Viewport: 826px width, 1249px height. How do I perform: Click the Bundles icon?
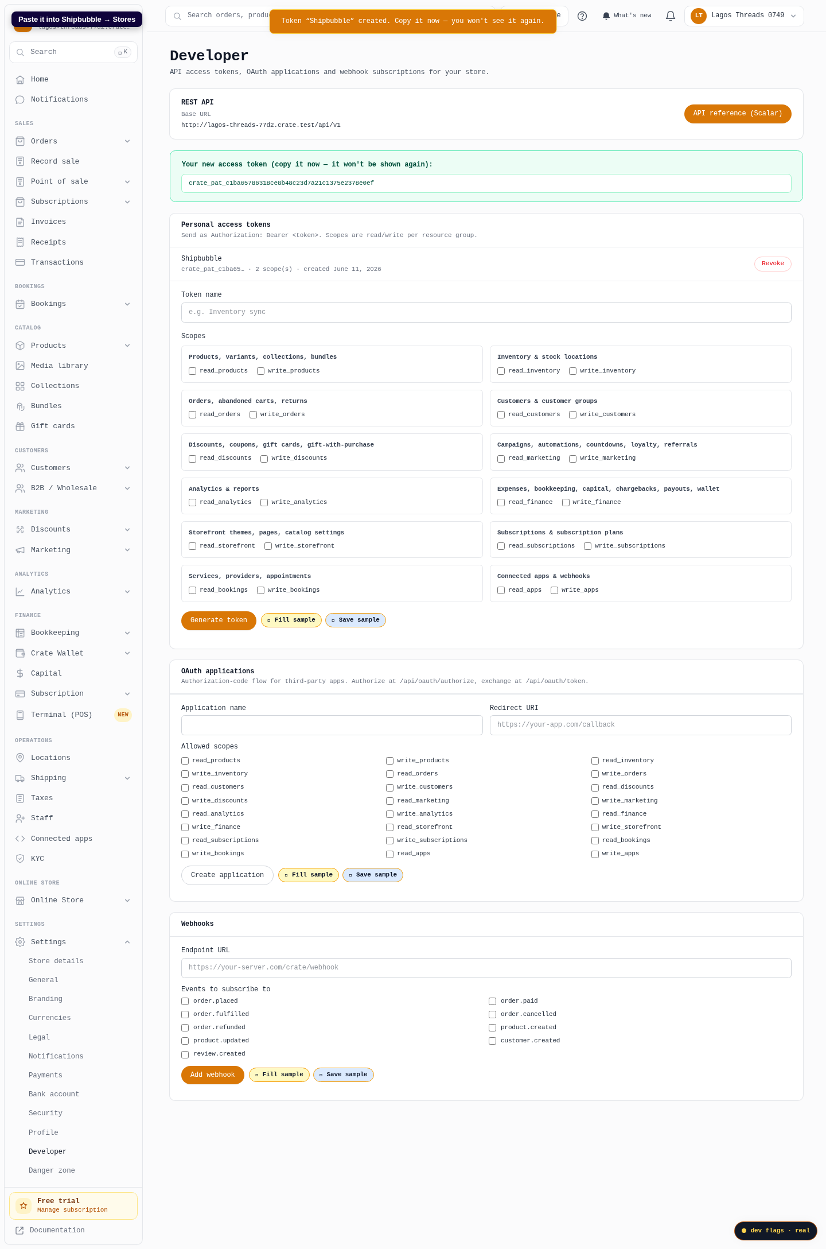(20, 406)
